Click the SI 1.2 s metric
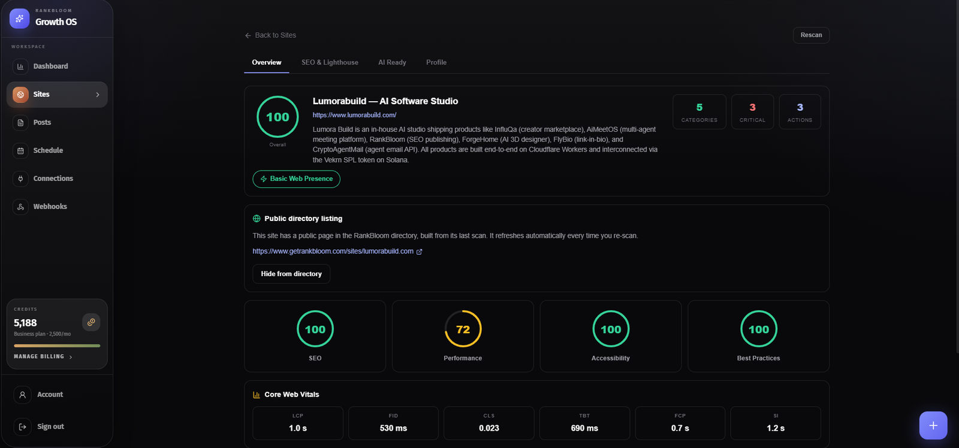This screenshot has height=448, width=959. (x=776, y=423)
